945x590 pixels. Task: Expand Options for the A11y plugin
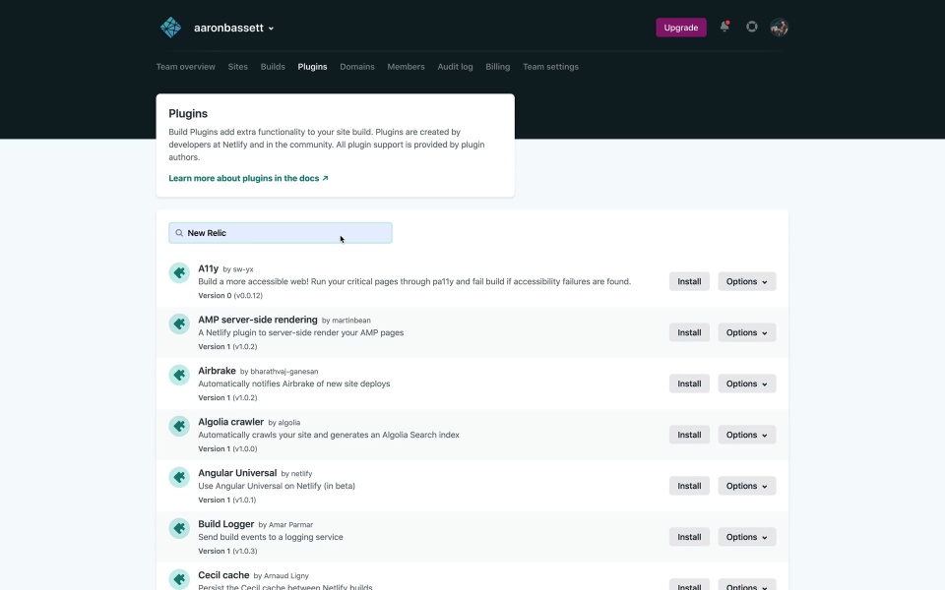click(747, 282)
